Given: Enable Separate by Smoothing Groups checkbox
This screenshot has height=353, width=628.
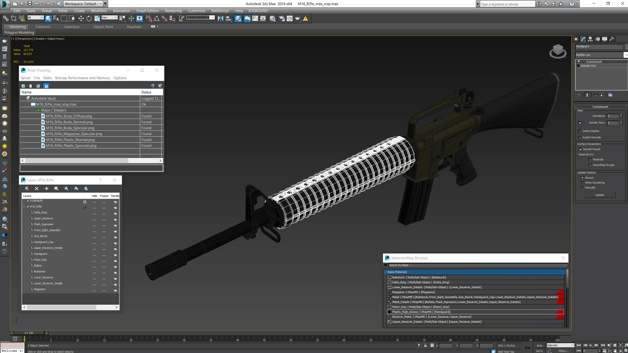Looking at the screenshot, I should [590, 165].
